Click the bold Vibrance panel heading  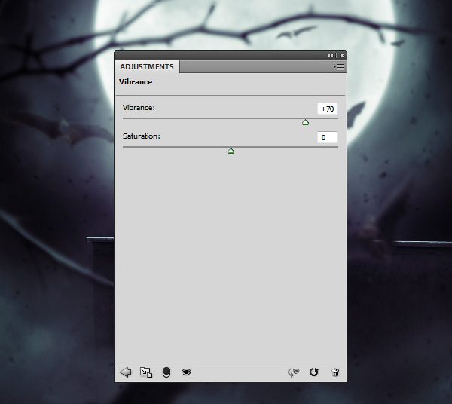pos(136,82)
